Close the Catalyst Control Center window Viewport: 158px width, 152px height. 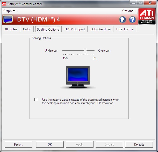coord(150,3)
